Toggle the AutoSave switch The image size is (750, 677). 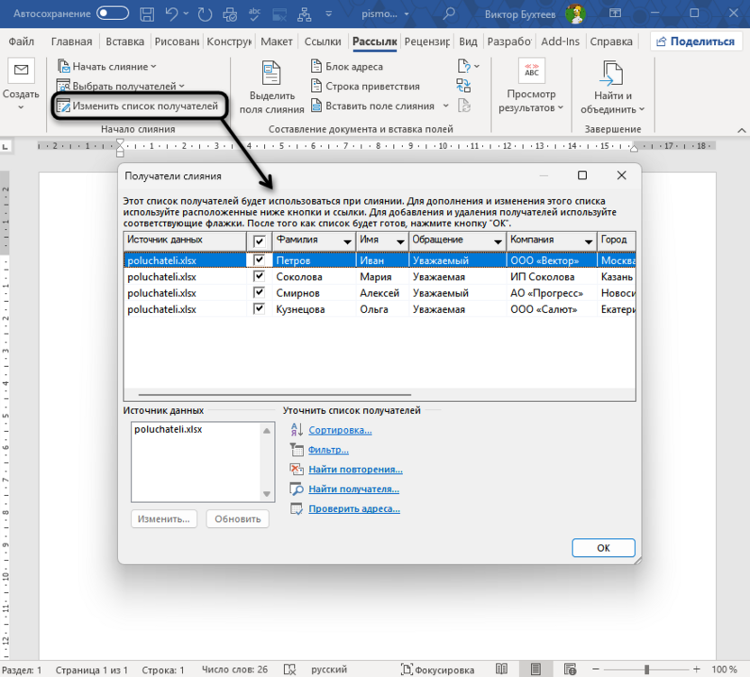pos(113,14)
